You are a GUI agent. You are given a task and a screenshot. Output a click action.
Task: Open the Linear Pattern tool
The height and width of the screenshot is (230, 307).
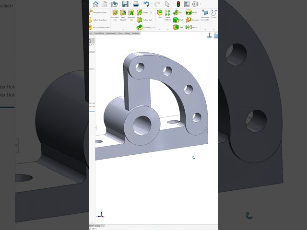point(167,15)
